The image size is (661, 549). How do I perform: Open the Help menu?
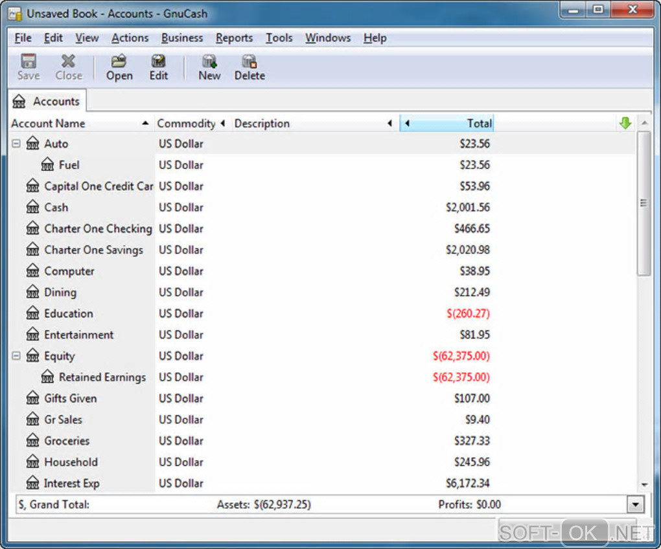375,38
